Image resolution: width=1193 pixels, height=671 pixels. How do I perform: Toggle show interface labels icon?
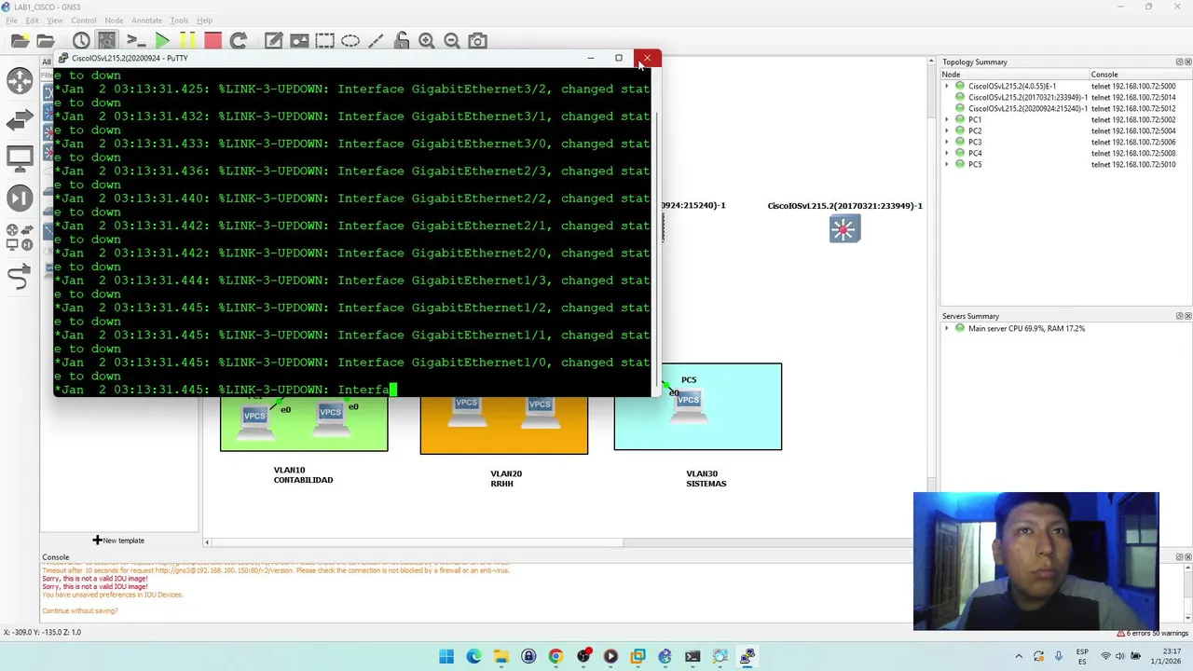tap(107, 41)
